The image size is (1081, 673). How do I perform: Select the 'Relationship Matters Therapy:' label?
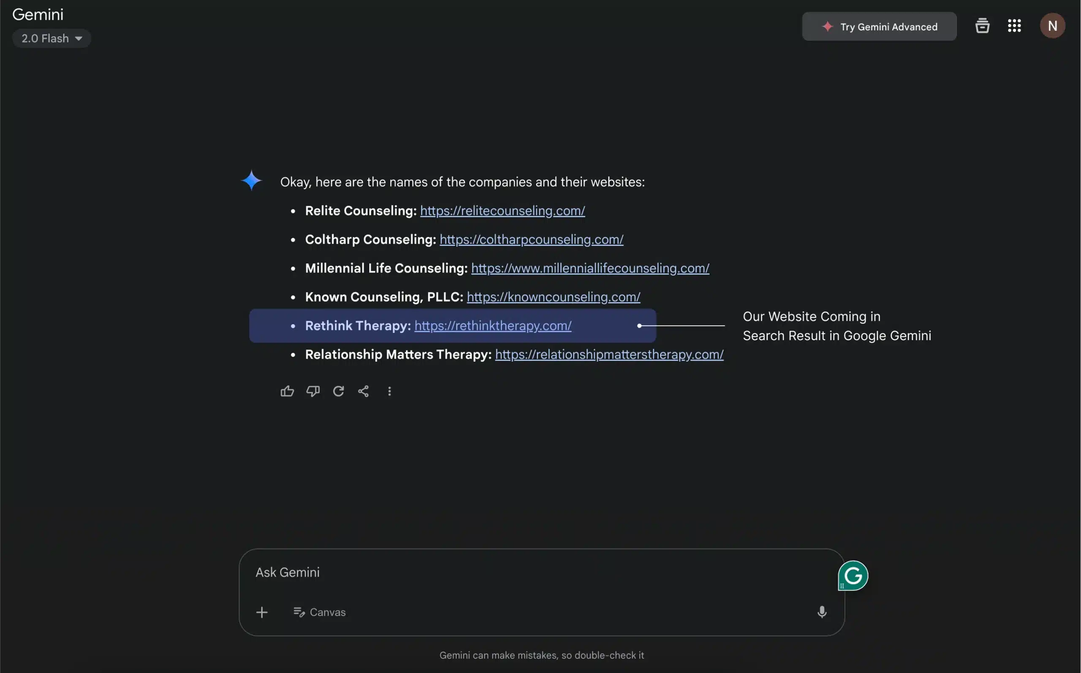398,354
